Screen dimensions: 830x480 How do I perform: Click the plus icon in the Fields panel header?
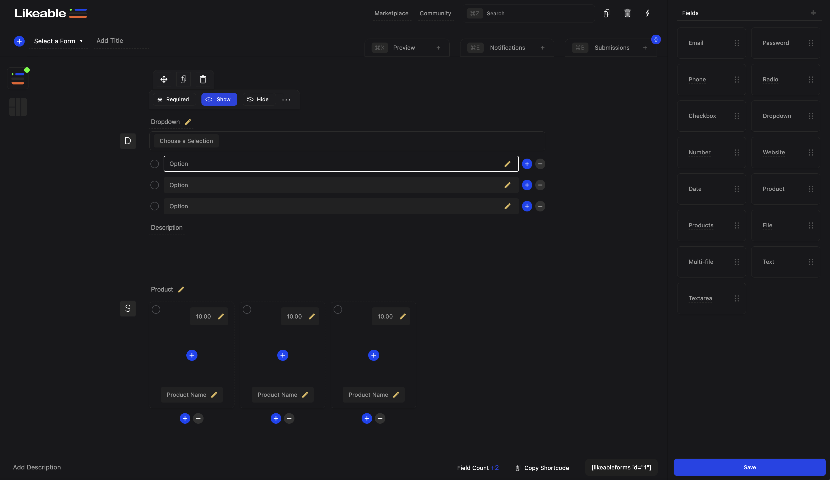coord(813,13)
